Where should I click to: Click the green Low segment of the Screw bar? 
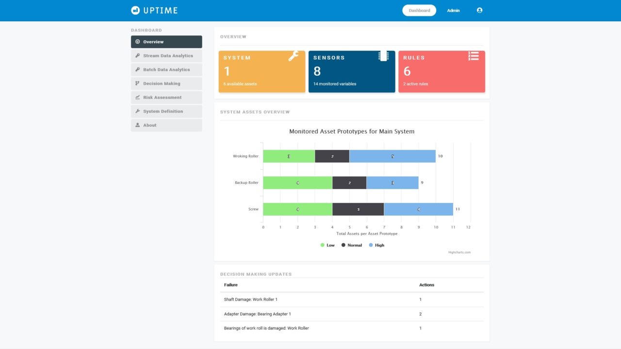[x=297, y=209]
